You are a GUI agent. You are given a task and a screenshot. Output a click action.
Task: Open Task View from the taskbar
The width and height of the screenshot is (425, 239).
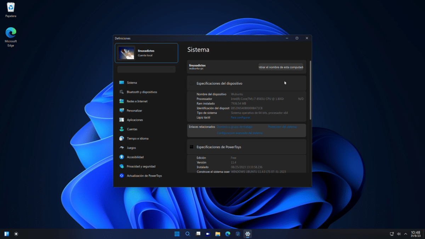pos(198,234)
